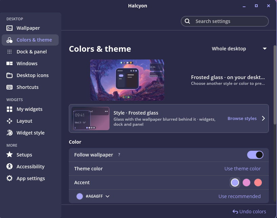This screenshot has width=277, height=218.
Task: Go to Setups label under More
Action: tap(24, 155)
